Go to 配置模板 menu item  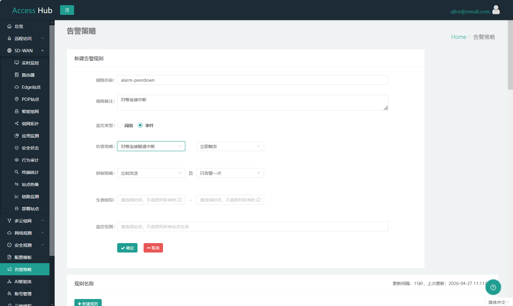25,257
